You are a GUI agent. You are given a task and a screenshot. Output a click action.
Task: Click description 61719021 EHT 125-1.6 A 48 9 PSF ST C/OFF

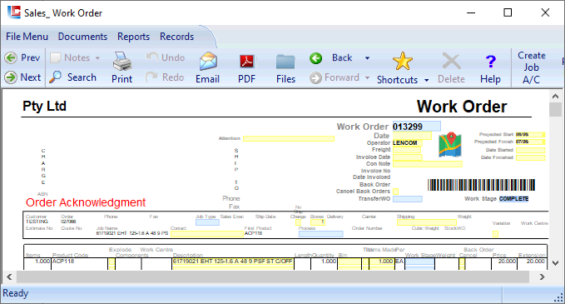click(x=233, y=262)
